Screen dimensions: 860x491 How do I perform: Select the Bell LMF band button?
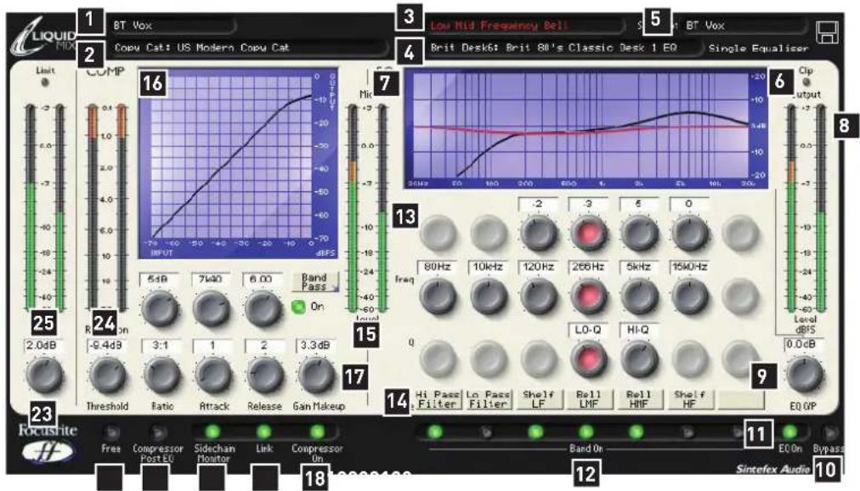click(x=589, y=399)
